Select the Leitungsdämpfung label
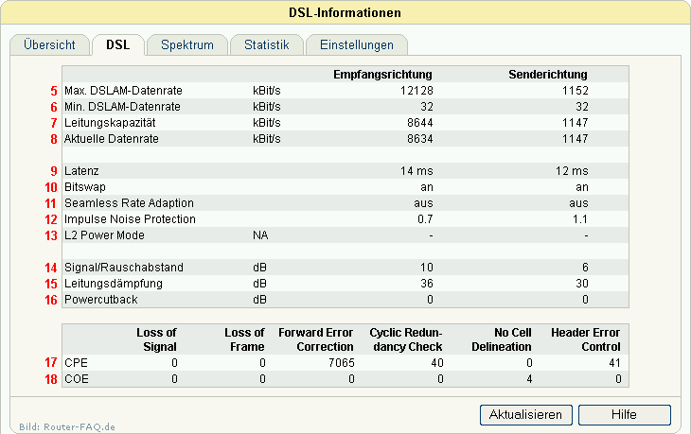This screenshot has height=434, width=691. click(114, 284)
